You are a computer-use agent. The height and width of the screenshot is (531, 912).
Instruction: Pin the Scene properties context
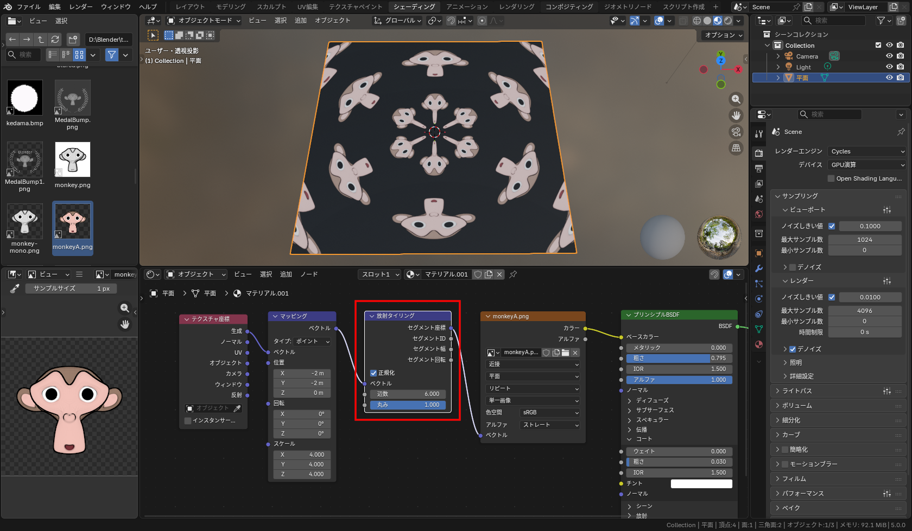(901, 132)
